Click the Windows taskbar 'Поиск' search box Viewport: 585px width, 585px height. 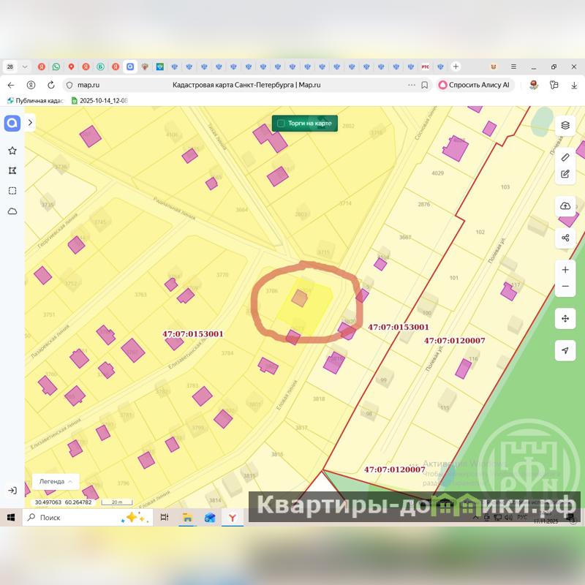click(x=73, y=518)
